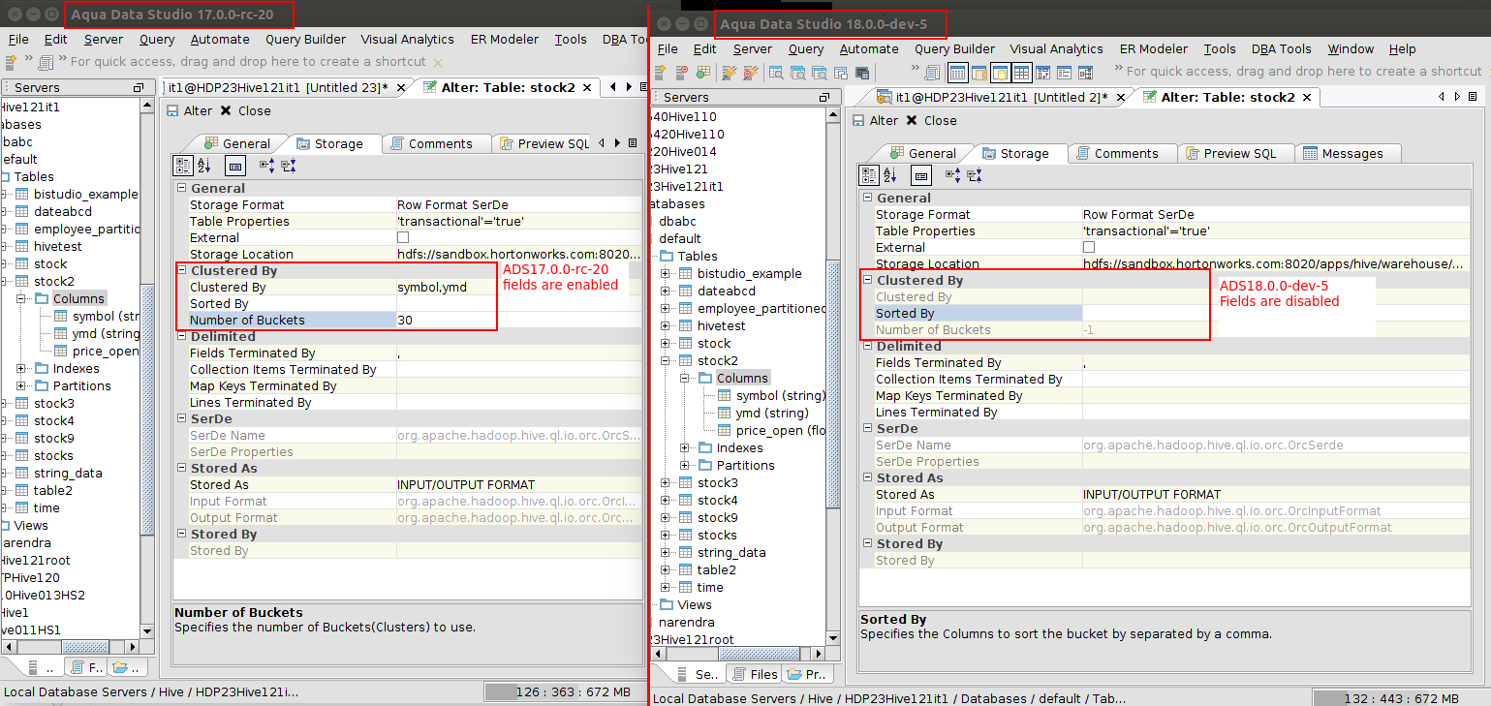Screen dimensions: 1491x706
Task: Expand Indexes node in ADS 18 tree
Action: [x=685, y=447]
